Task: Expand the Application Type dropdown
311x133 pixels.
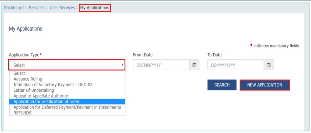Action: click(x=67, y=65)
